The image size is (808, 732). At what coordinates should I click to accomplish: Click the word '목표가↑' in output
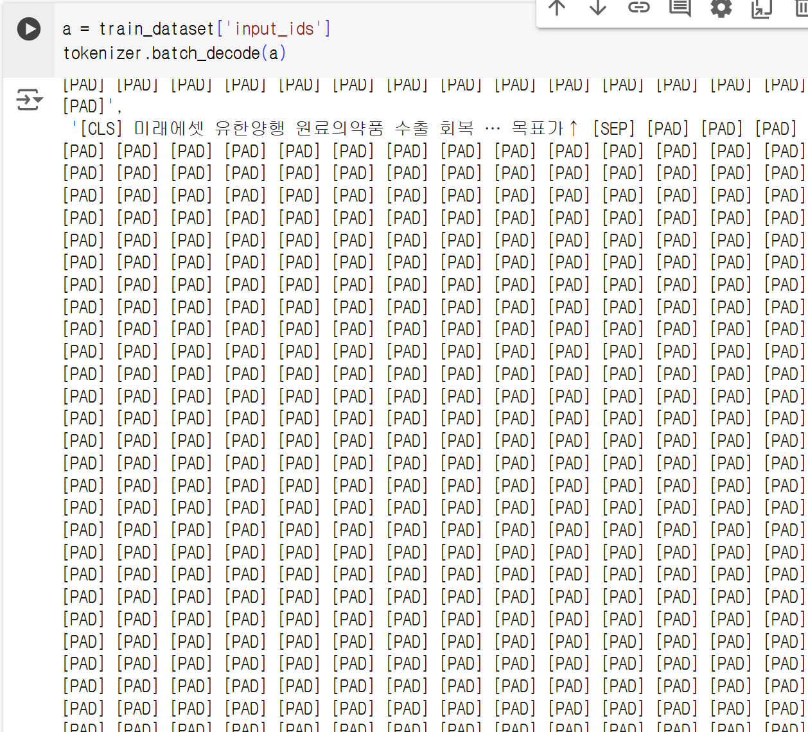(x=545, y=129)
